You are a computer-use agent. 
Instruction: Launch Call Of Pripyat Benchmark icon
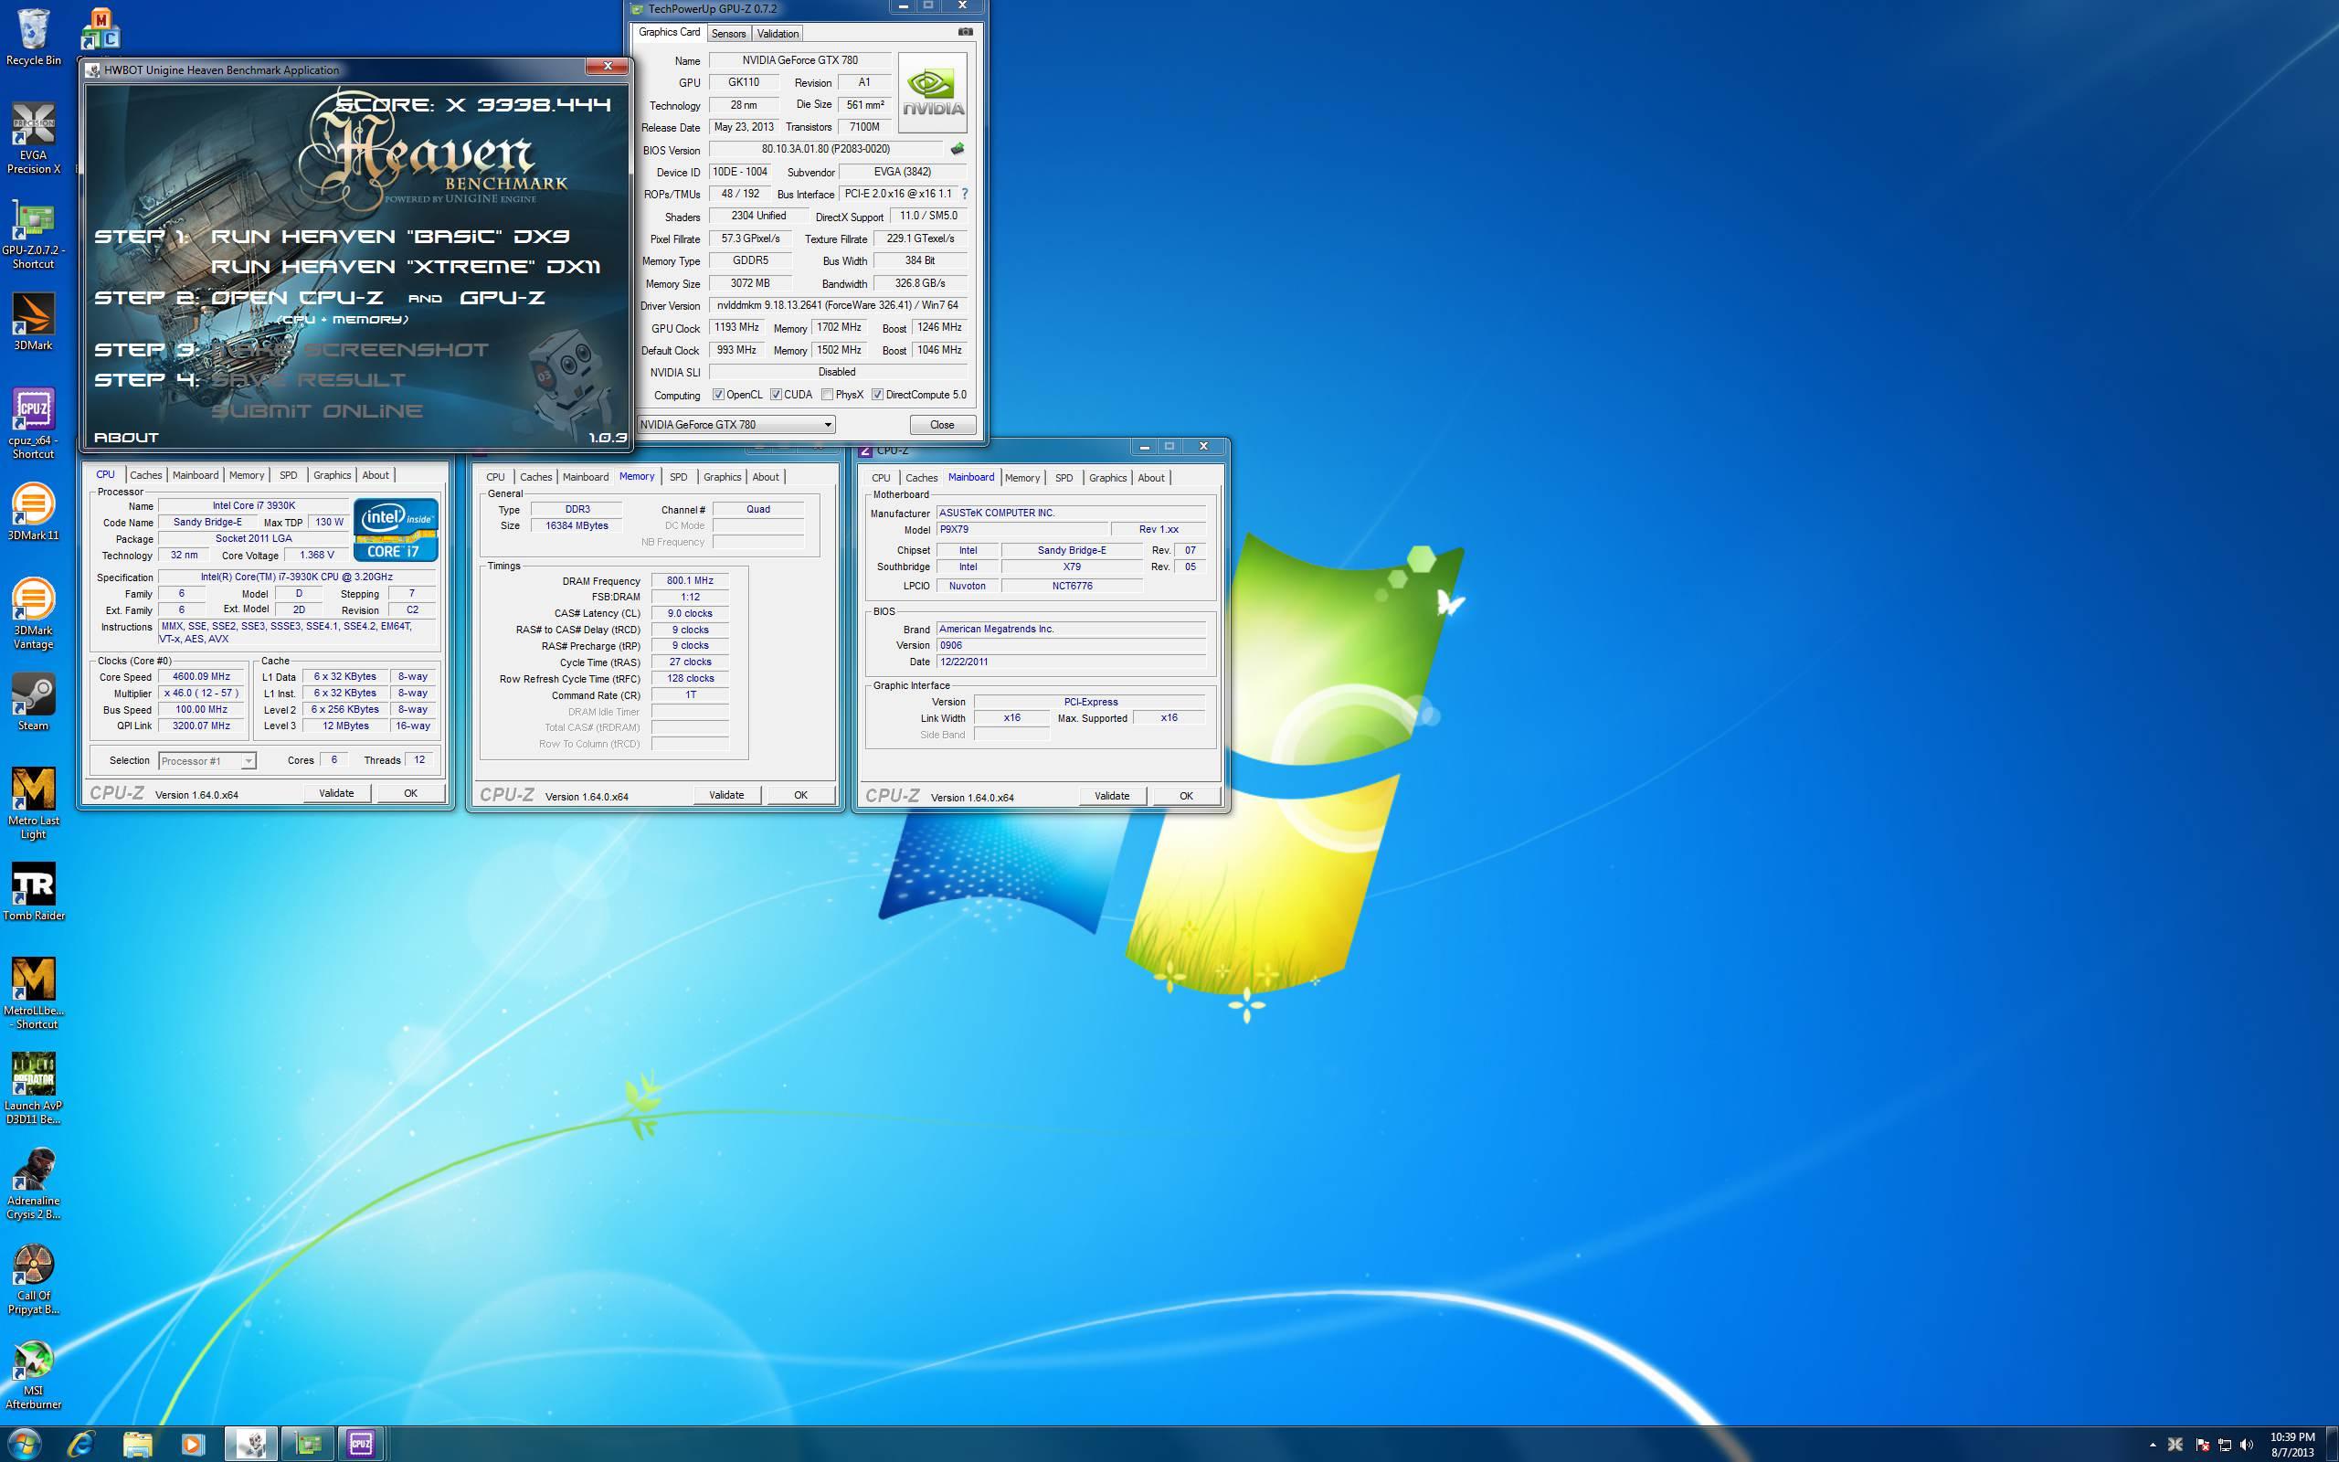33,1278
